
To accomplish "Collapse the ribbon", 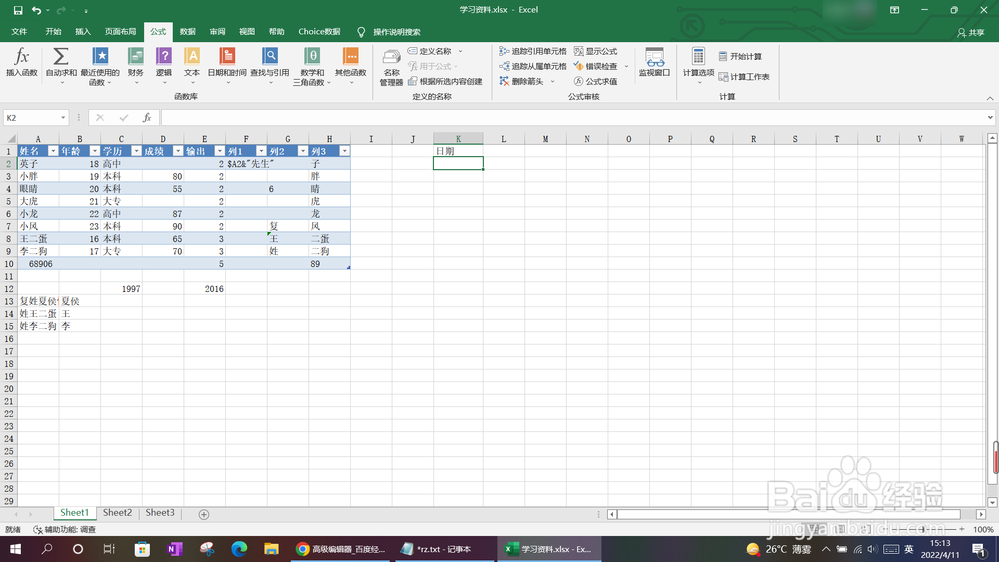I will 990,98.
